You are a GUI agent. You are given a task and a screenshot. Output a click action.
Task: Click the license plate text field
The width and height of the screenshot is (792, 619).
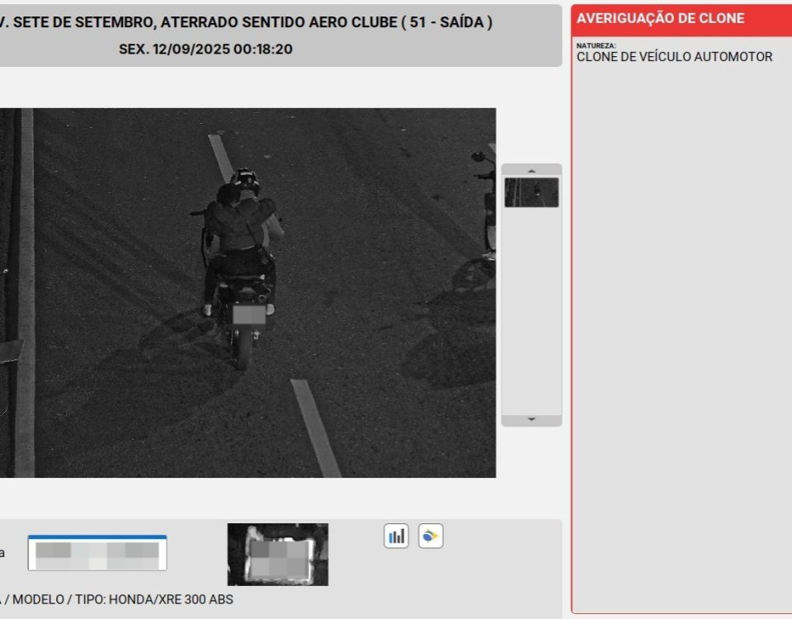(x=97, y=553)
